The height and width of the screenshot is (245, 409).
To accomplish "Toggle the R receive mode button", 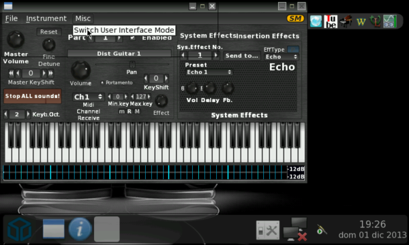I will [x=130, y=112].
